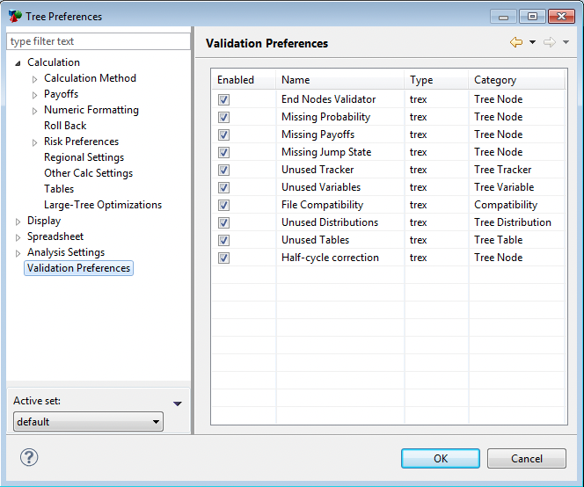584x487 pixels.
Task: Click the Tree Preferences title bar icon
Action: (15, 16)
